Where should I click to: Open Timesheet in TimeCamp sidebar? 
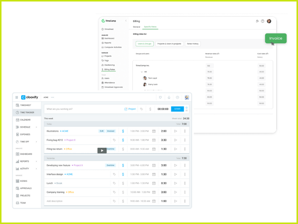(x=108, y=29)
